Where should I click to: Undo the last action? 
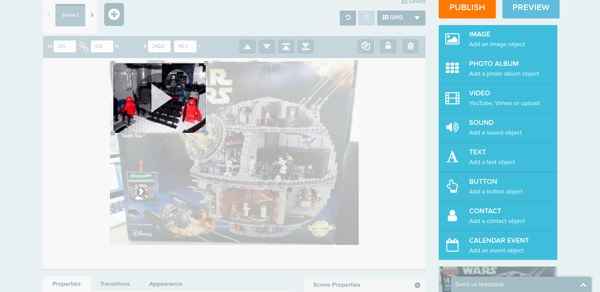tap(348, 18)
